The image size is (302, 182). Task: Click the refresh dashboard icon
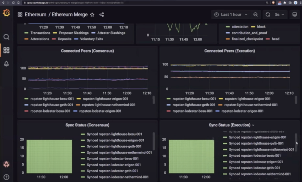(268, 15)
